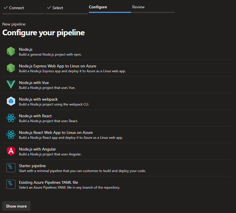Click the Vue logo icon
This screenshot has height=213, width=236.
11,85
